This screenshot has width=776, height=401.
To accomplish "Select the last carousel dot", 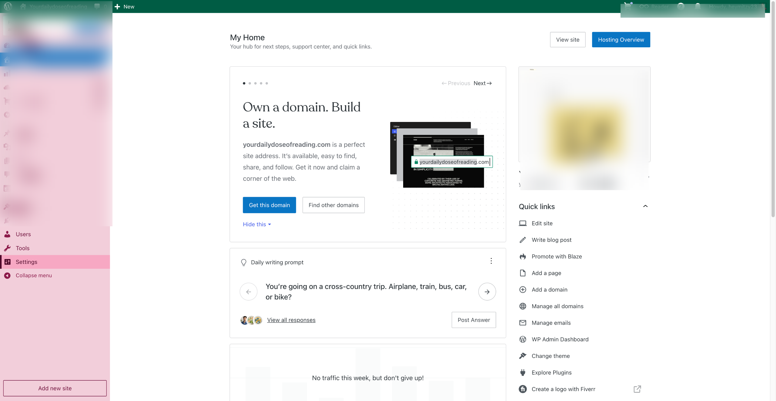I will click(x=267, y=83).
